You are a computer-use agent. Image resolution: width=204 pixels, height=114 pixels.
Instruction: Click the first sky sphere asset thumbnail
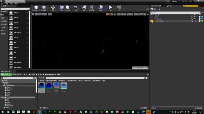pyautogui.click(x=41, y=85)
